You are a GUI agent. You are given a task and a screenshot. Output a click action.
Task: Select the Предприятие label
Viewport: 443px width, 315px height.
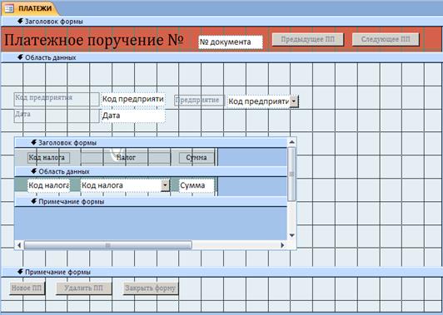[x=199, y=101]
